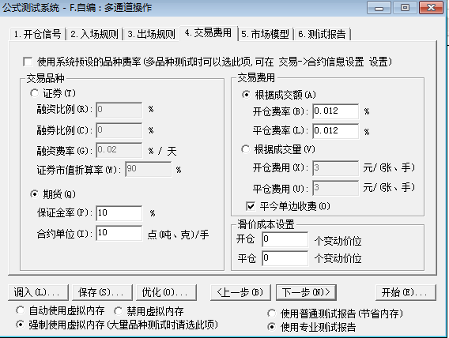Click the 保存(S)... button
449x338 pixels.
pos(103,292)
